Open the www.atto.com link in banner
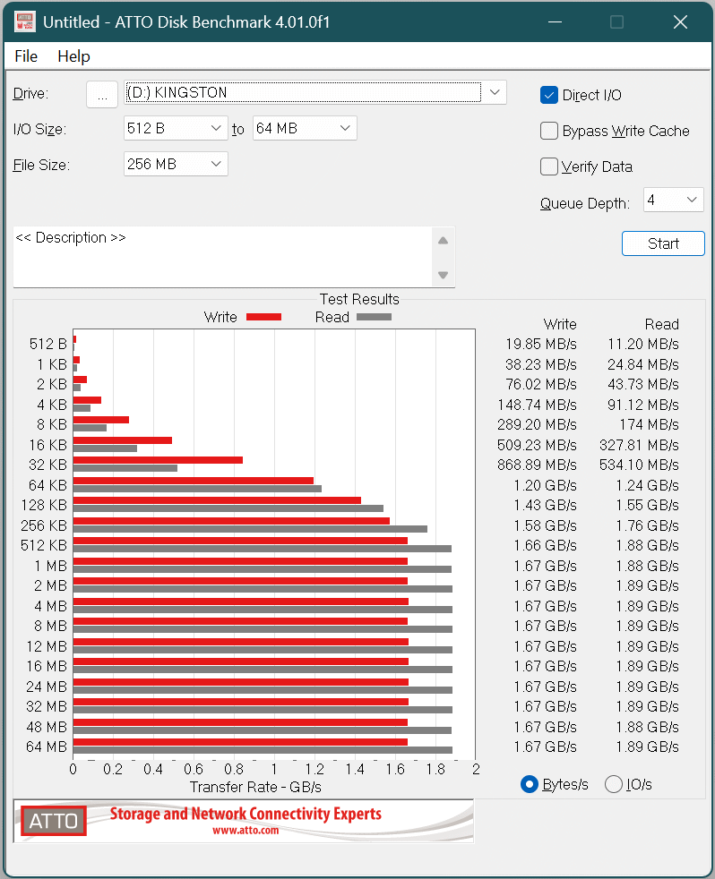Viewport: 715px width, 879px height. click(x=246, y=831)
